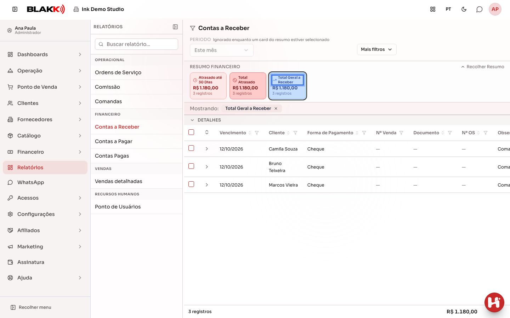
Task: Select the Bruno Teixeira row checkbox
Action: pyautogui.click(x=191, y=166)
